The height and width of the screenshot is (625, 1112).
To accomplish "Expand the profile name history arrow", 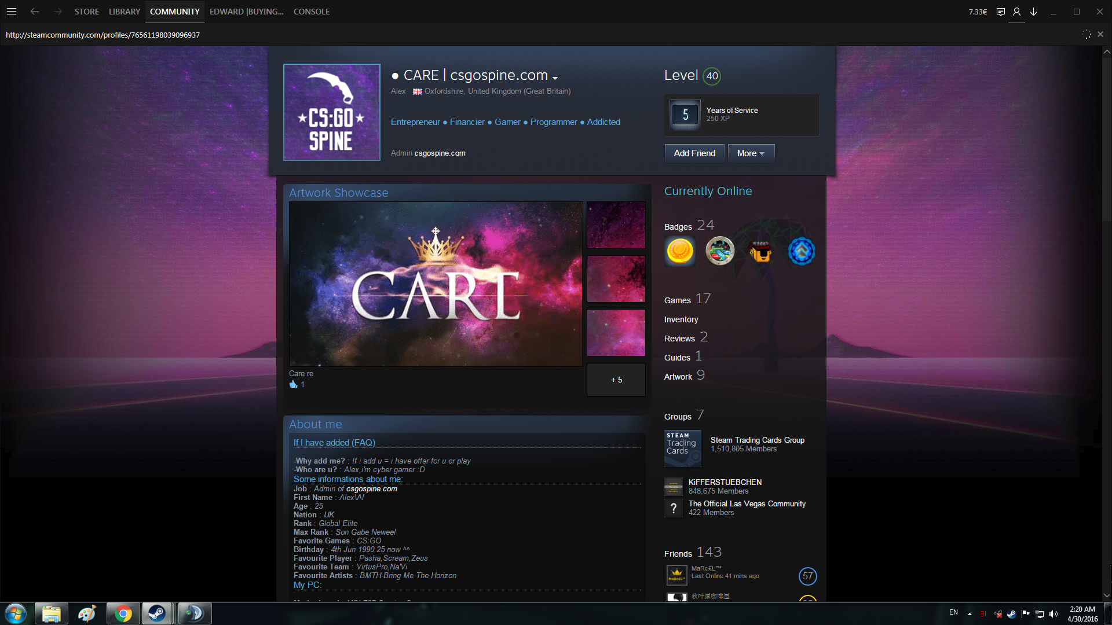I will (x=555, y=78).
